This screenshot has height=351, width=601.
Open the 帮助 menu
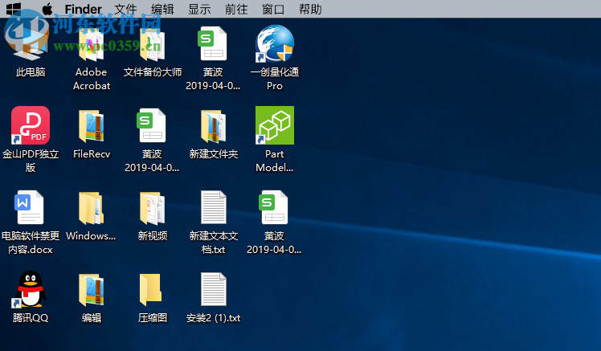(x=310, y=9)
